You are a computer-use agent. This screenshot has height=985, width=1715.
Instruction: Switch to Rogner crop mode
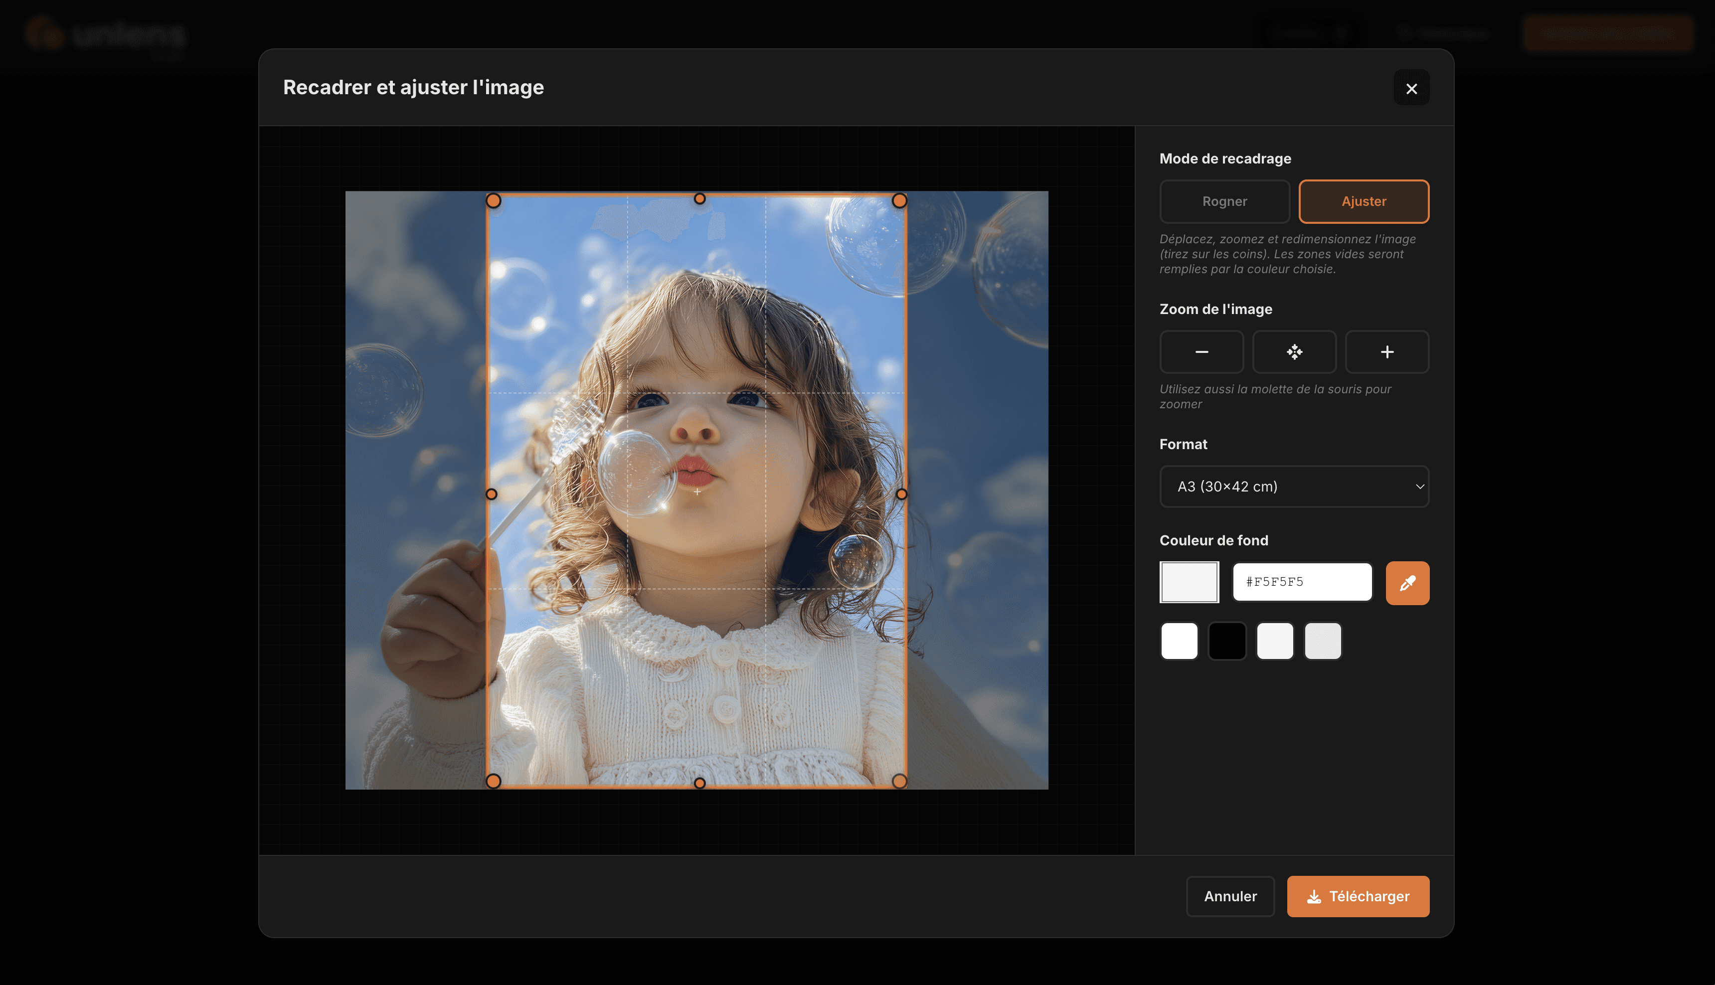[x=1224, y=201]
